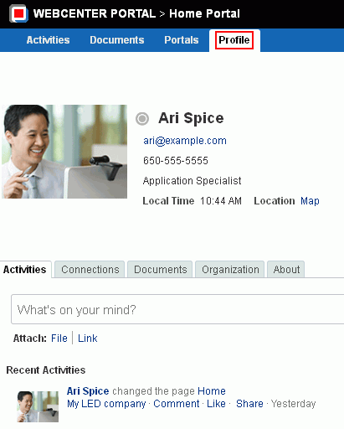This screenshot has height=429, width=344.
Task: Click the WEBCENTER PORTAL header text
Action: [x=95, y=13]
